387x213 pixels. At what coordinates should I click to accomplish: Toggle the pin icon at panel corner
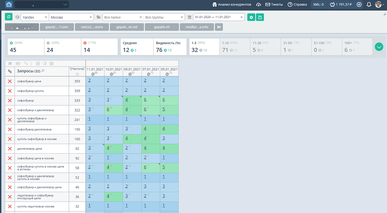click(385, 14)
